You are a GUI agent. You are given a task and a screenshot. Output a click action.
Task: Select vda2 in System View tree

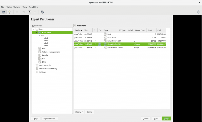(x=46, y=41)
